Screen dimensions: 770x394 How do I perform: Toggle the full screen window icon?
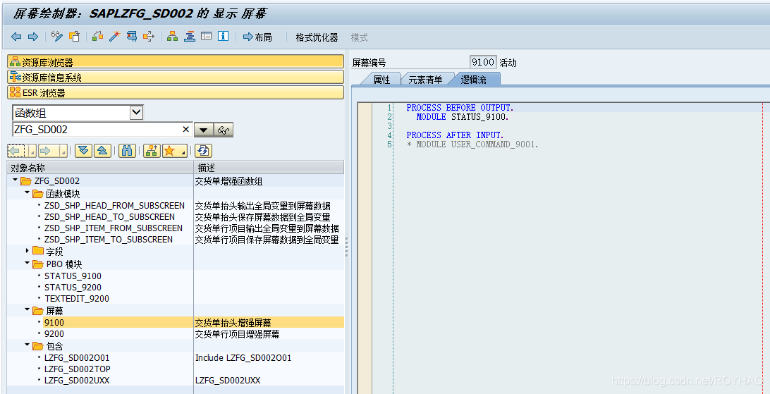tap(206, 37)
